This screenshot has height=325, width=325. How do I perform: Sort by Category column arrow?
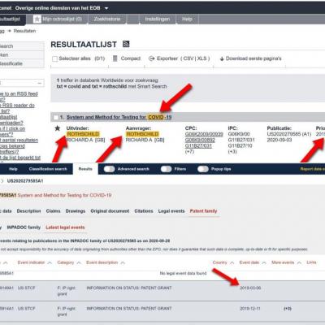coord(79,262)
